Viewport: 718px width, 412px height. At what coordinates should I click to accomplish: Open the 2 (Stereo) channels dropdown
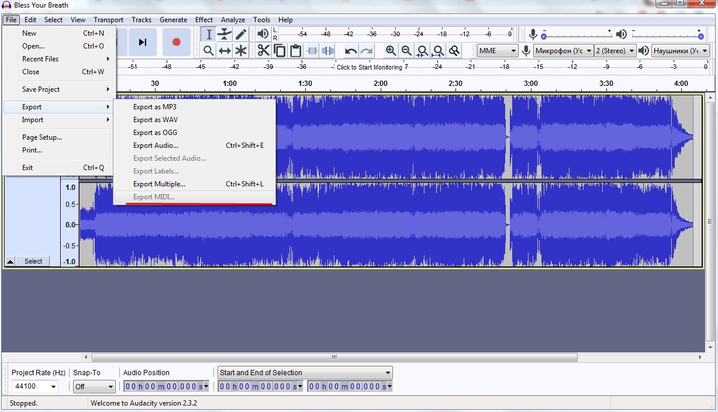click(615, 51)
